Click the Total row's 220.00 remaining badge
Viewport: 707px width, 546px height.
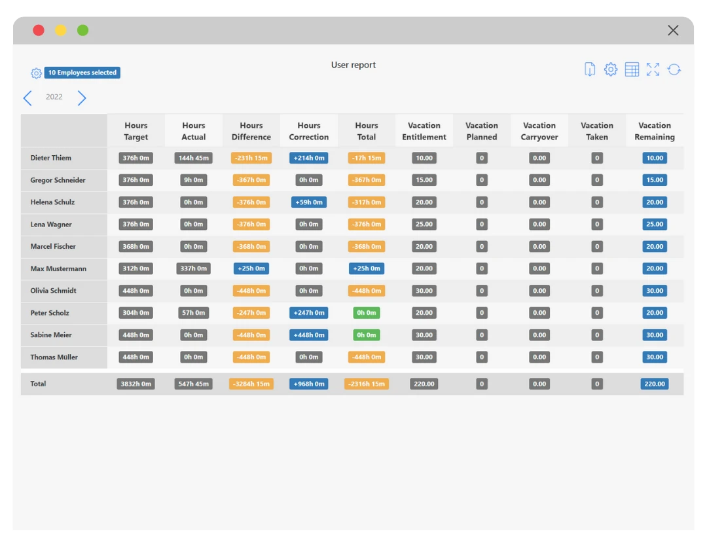click(654, 384)
